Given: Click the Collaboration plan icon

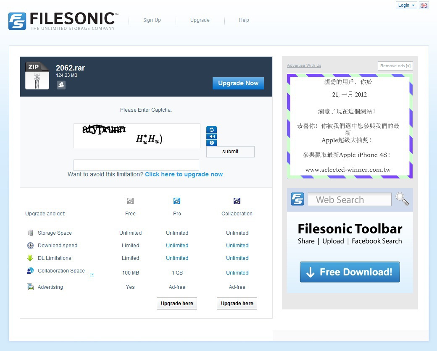Looking at the screenshot, I should click(237, 201).
